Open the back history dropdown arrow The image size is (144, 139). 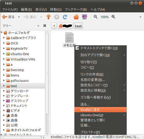(x=19, y=17)
